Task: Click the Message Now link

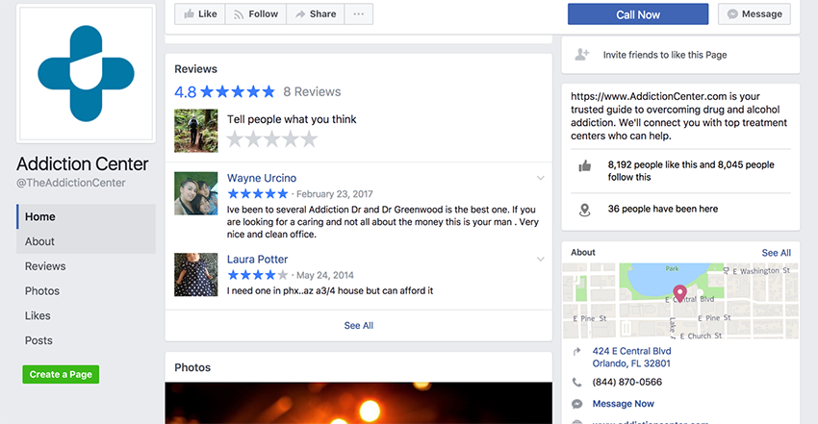Action: click(x=623, y=404)
